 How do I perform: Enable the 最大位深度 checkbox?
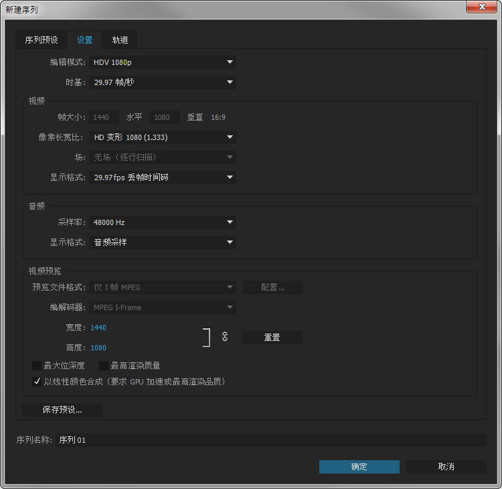point(37,366)
